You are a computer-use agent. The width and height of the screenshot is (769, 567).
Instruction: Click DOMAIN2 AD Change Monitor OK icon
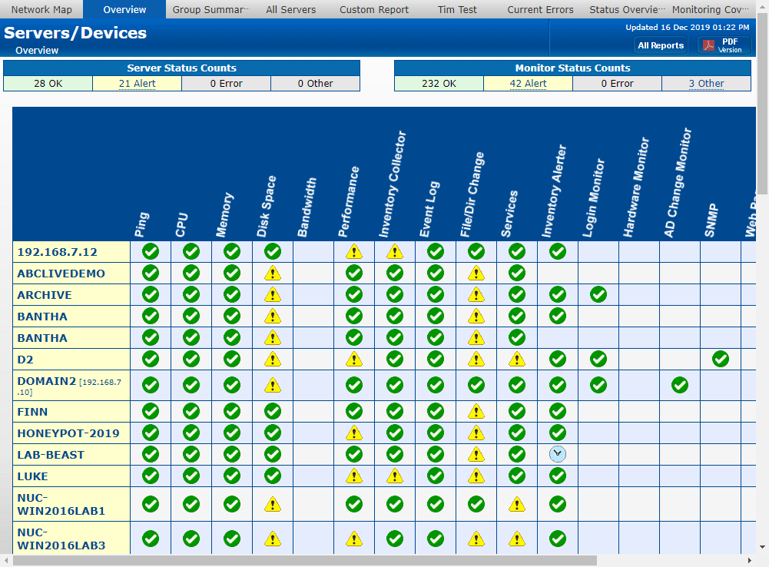(x=679, y=385)
